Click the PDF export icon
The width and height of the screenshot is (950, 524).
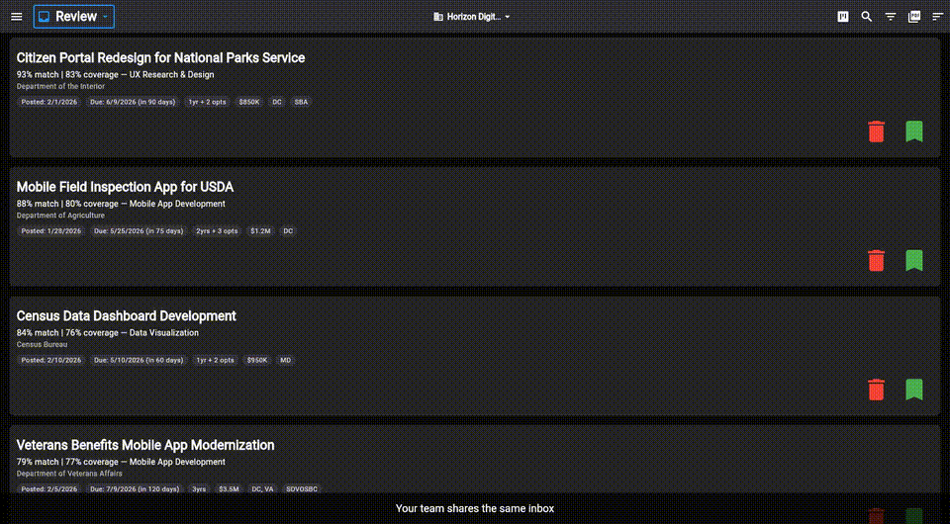(914, 17)
